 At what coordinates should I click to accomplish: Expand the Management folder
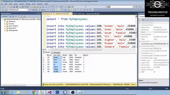tap(5, 31)
